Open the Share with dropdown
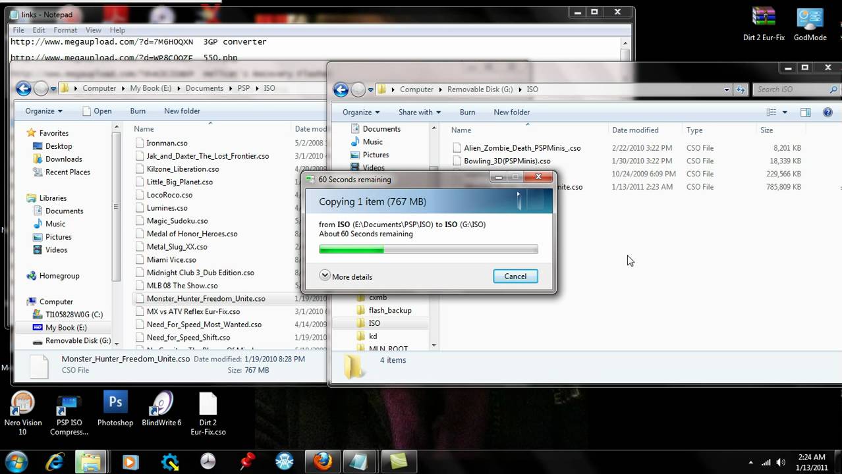The width and height of the screenshot is (842, 474). [x=420, y=113]
